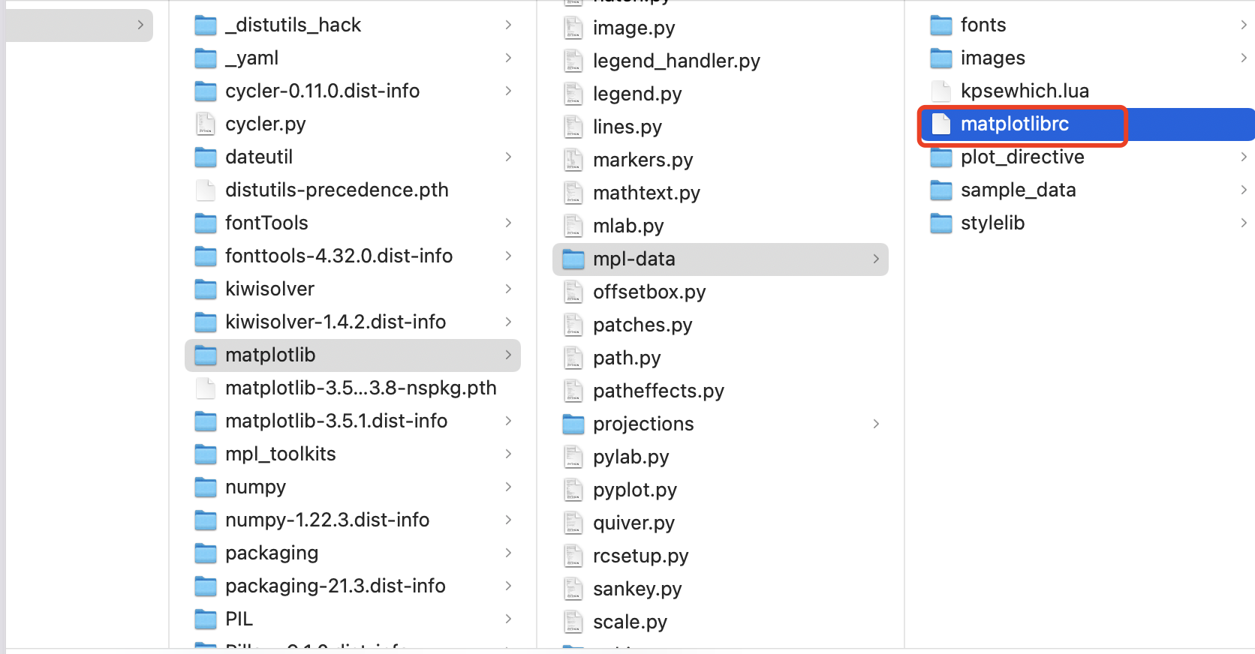Click the image.py file icon
Viewport: 1255px width, 654px height.
(573, 28)
